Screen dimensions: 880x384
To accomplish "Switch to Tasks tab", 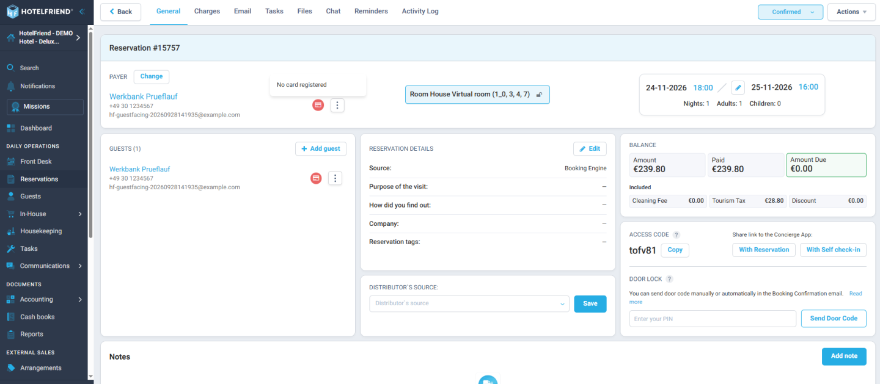I will point(274,11).
